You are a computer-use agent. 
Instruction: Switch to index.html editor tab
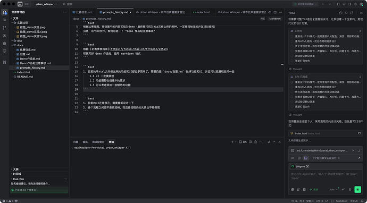coord(201,12)
